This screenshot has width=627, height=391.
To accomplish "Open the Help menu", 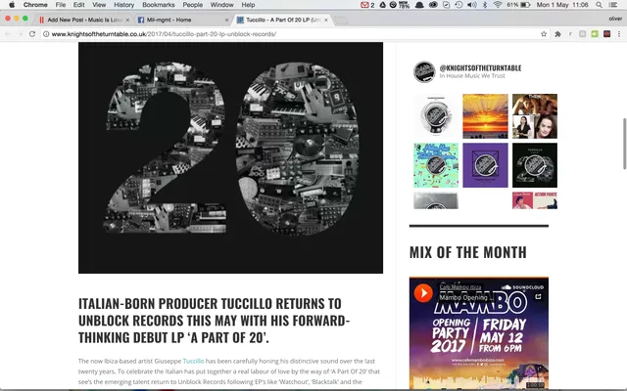I will 248,5.
